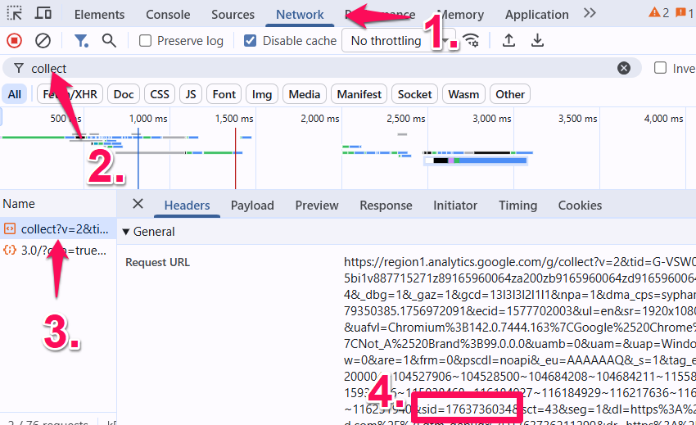This screenshot has height=425, width=696.
Task: Toggle the filter funnel icon
Action: [x=81, y=41]
